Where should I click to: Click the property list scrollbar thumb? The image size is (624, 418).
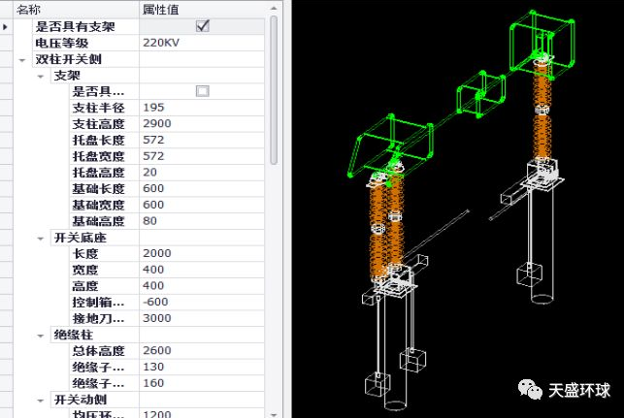274,90
